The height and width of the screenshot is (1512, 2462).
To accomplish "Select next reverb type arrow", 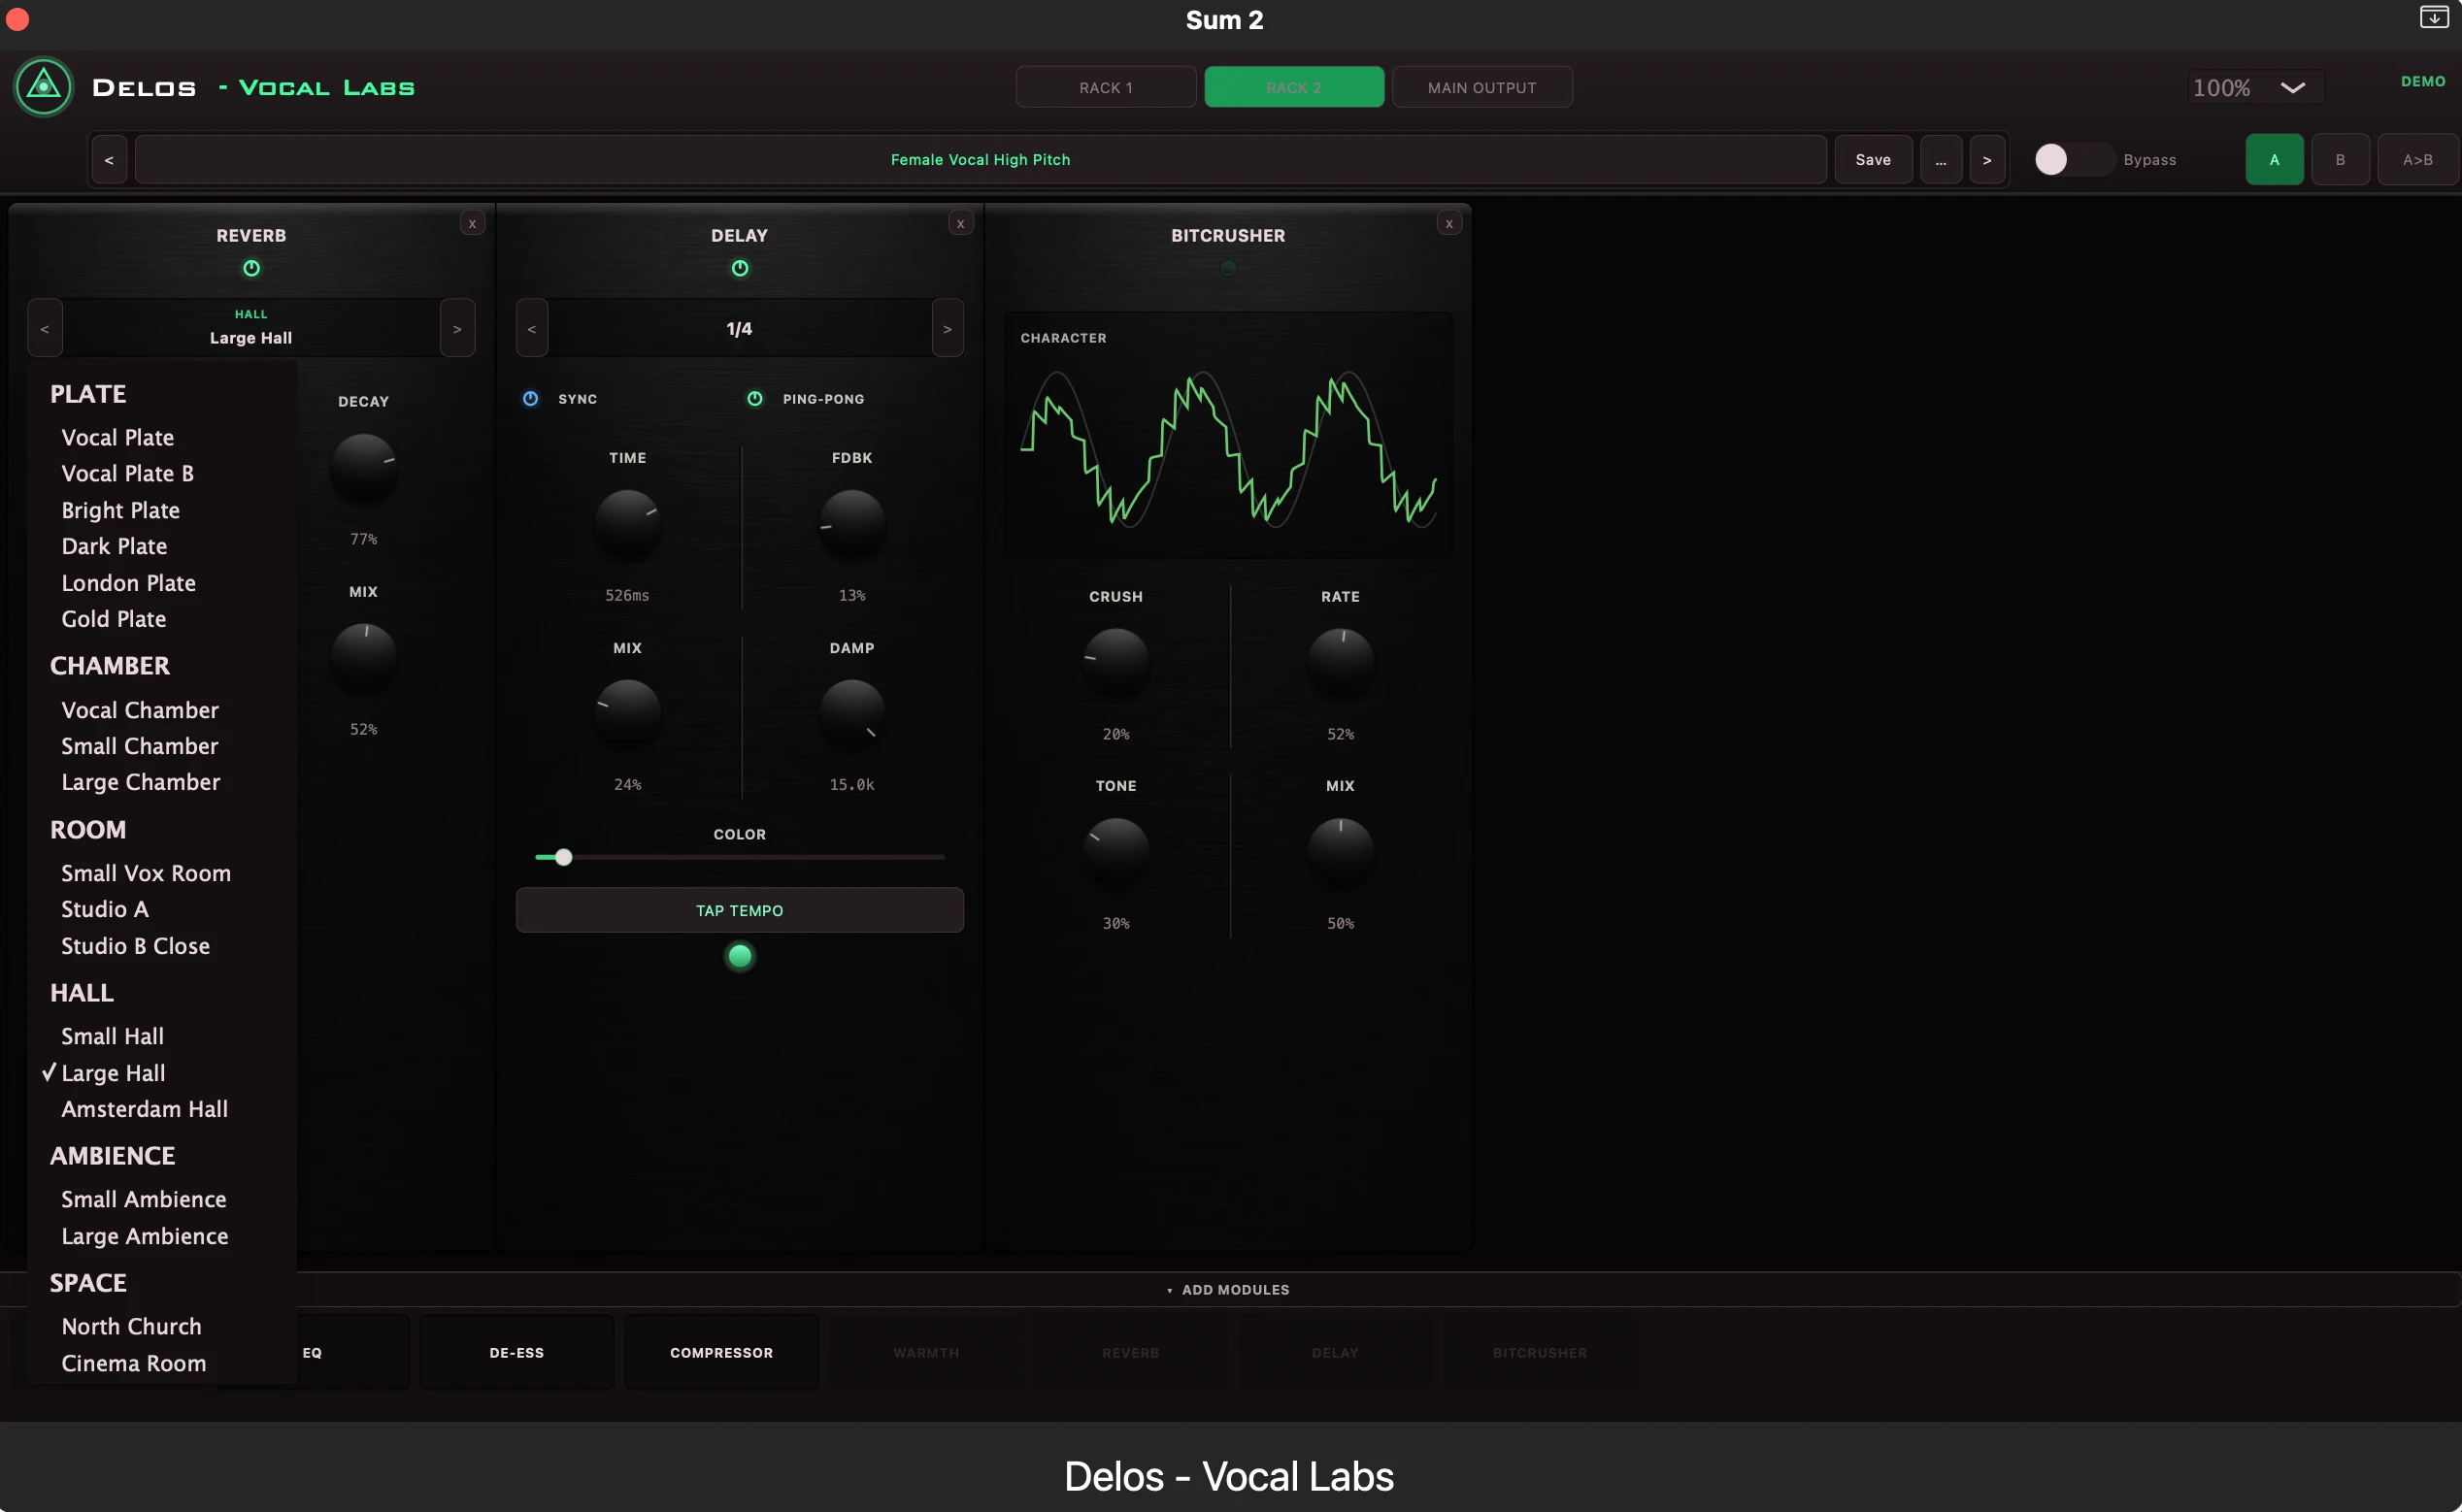I will 457,328.
